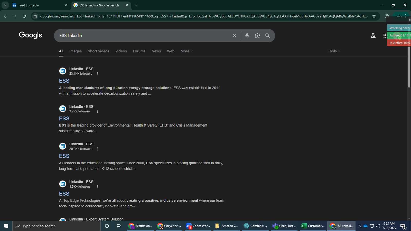This screenshot has height=231, width=411.
Task: Go forward with the forward arrow
Action: (x=15, y=16)
